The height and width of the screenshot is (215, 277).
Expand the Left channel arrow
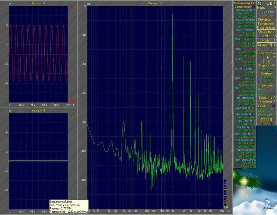tap(275, 36)
